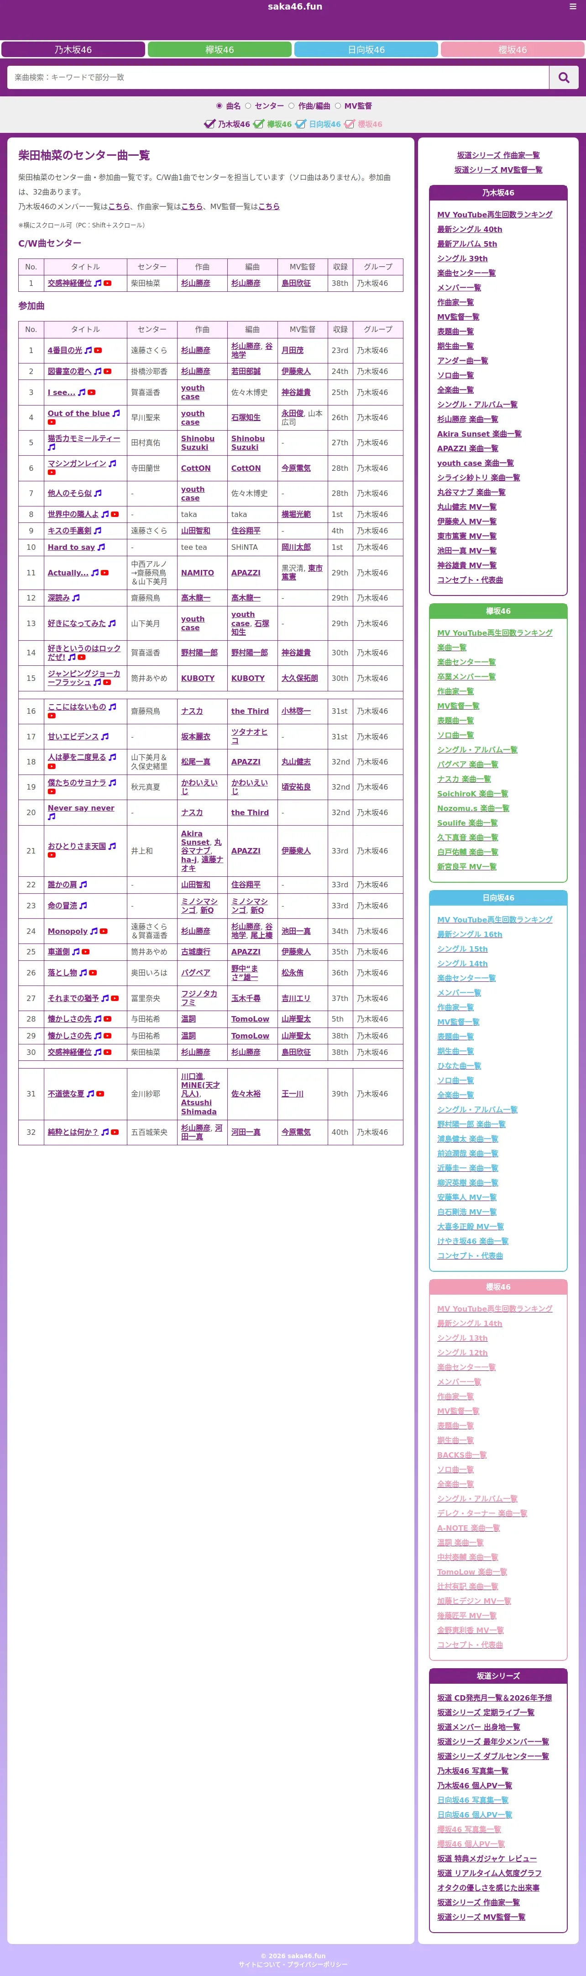Viewport: 586px width, 1976px height.
Task: Focus the 楽曲検索 keyword search field
Action: (x=278, y=78)
